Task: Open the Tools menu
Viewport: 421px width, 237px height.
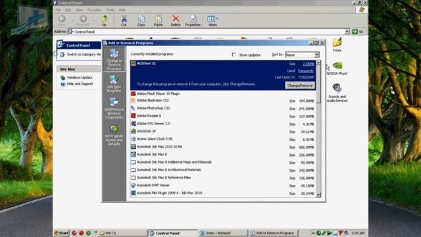Action: click(111, 10)
